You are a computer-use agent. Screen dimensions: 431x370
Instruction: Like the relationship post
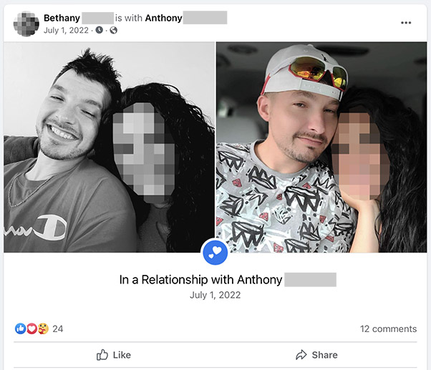pos(114,355)
